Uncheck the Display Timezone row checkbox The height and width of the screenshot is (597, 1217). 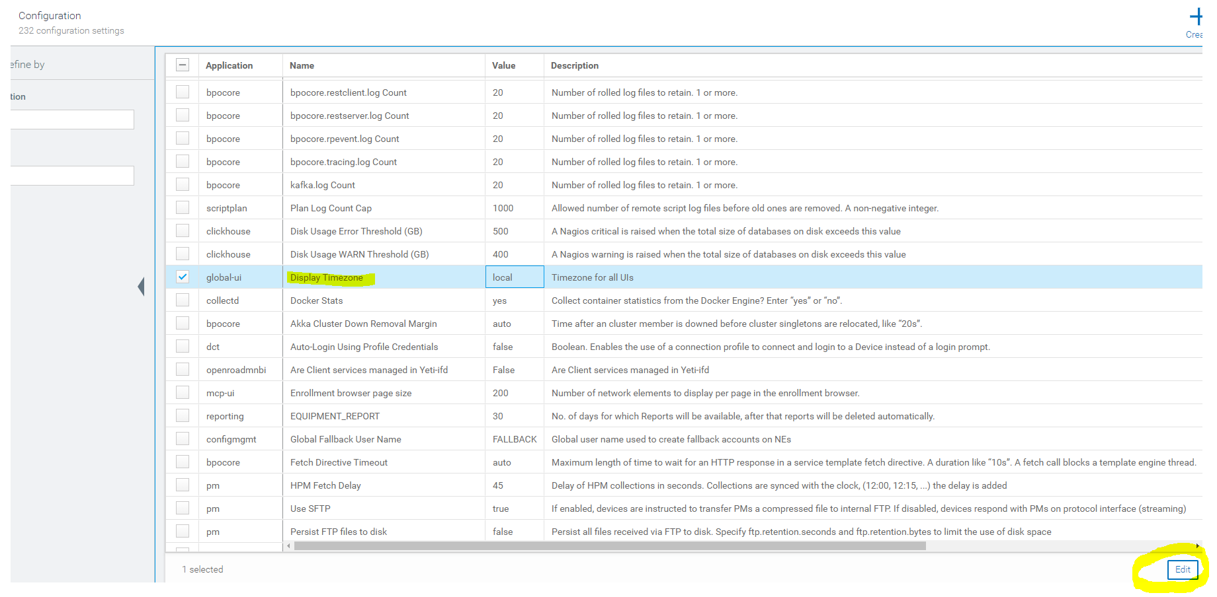(183, 277)
